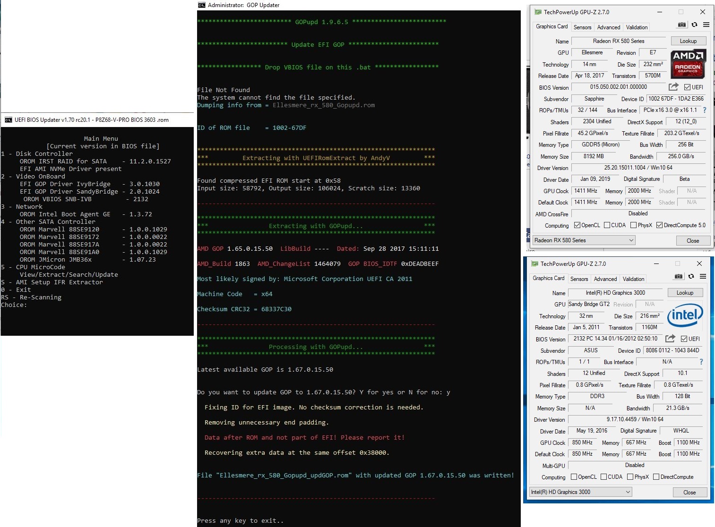Open the Intel(R) HD Graphics 3000 GPU selector dropdown
715x527 pixels.
click(x=581, y=492)
